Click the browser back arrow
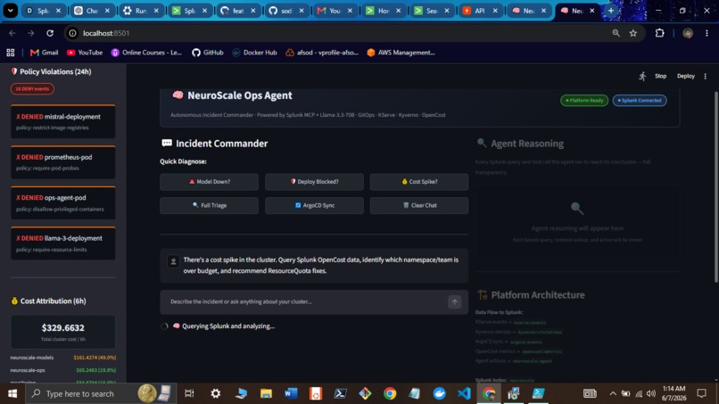Viewport: 719px width, 404px height. pos(12,33)
